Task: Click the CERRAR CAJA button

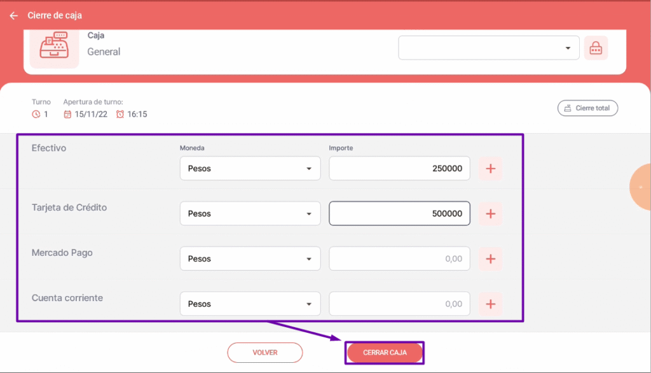Action: pos(385,352)
